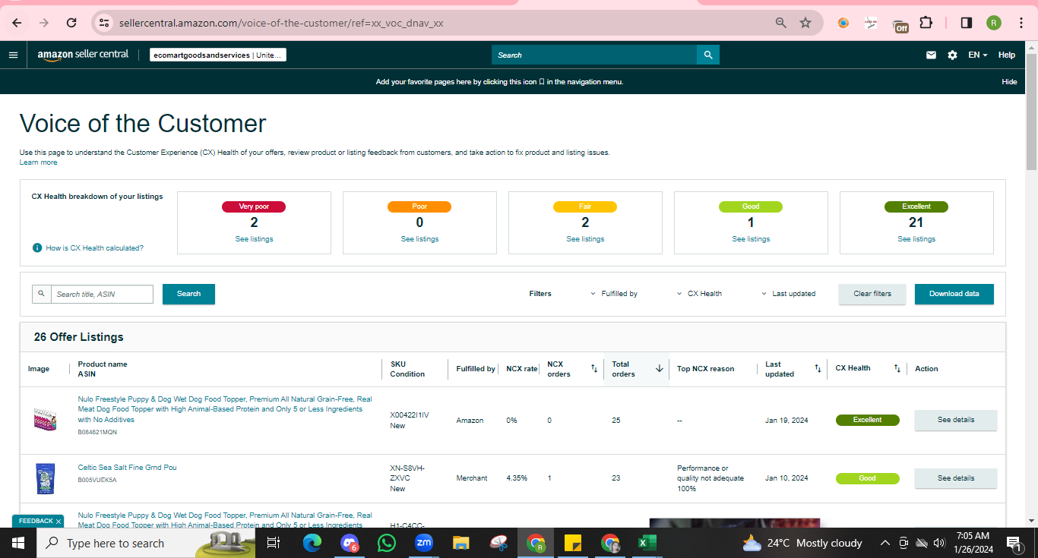Hide the favorite pages banner
Viewport: 1038px width, 558px height.
(1009, 82)
